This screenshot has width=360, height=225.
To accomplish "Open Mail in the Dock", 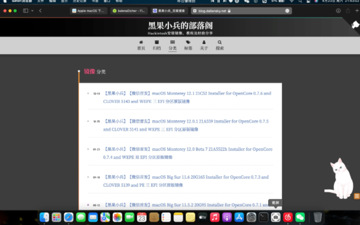I will pyautogui.click(x=93, y=217).
